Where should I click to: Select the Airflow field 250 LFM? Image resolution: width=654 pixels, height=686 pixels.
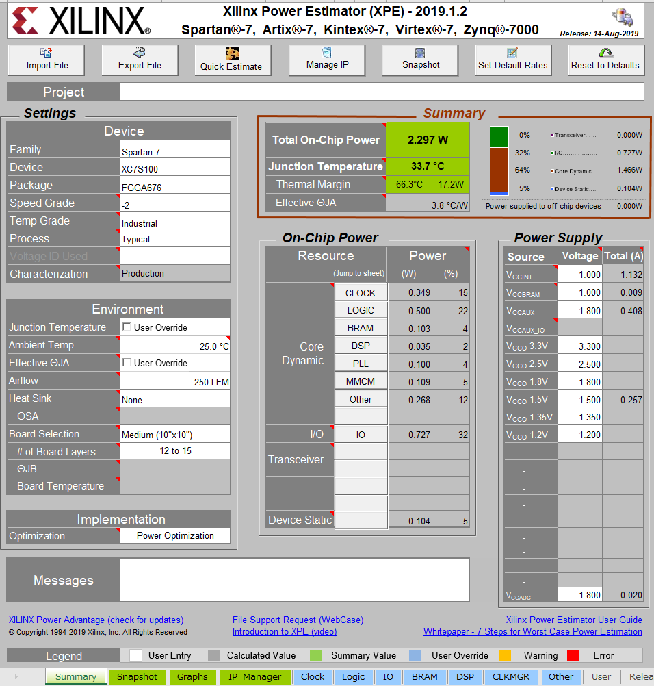[x=175, y=381]
